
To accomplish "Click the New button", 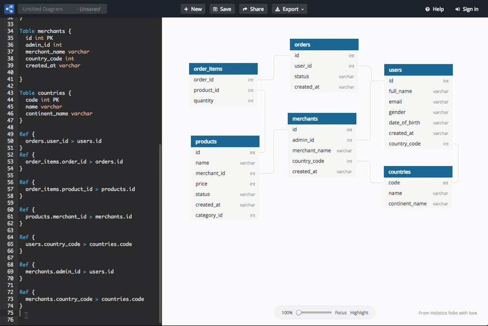I will pos(192,8).
